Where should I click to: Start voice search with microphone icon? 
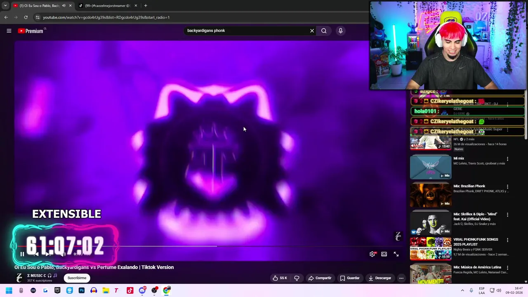pos(340,31)
